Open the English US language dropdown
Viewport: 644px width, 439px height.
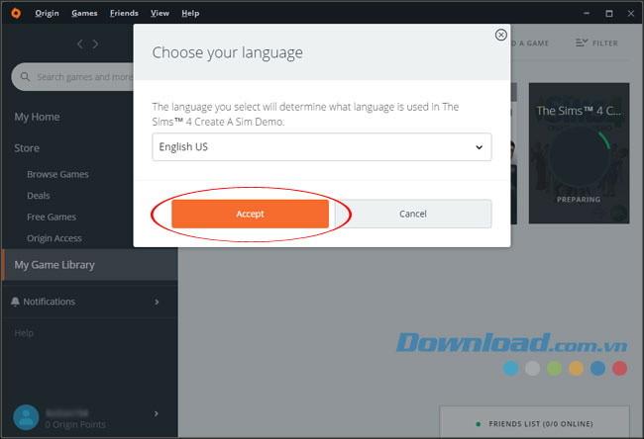(322, 146)
